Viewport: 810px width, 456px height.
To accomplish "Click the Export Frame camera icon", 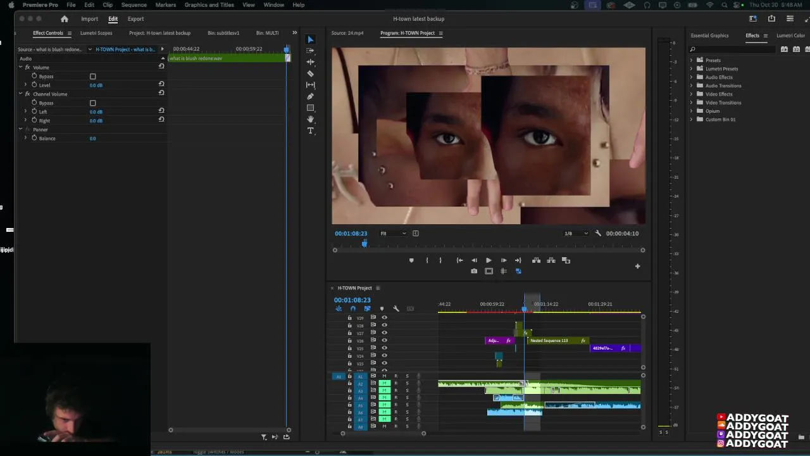I will [474, 271].
